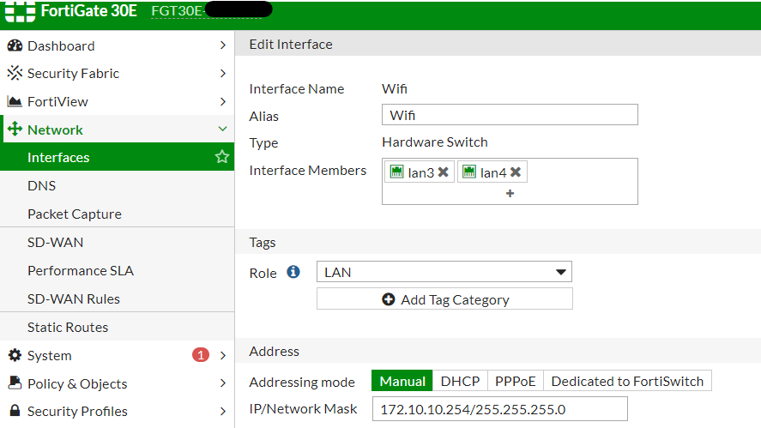Click Add Tag Category button
Screen dimensions: 761x428
[x=444, y=299]
